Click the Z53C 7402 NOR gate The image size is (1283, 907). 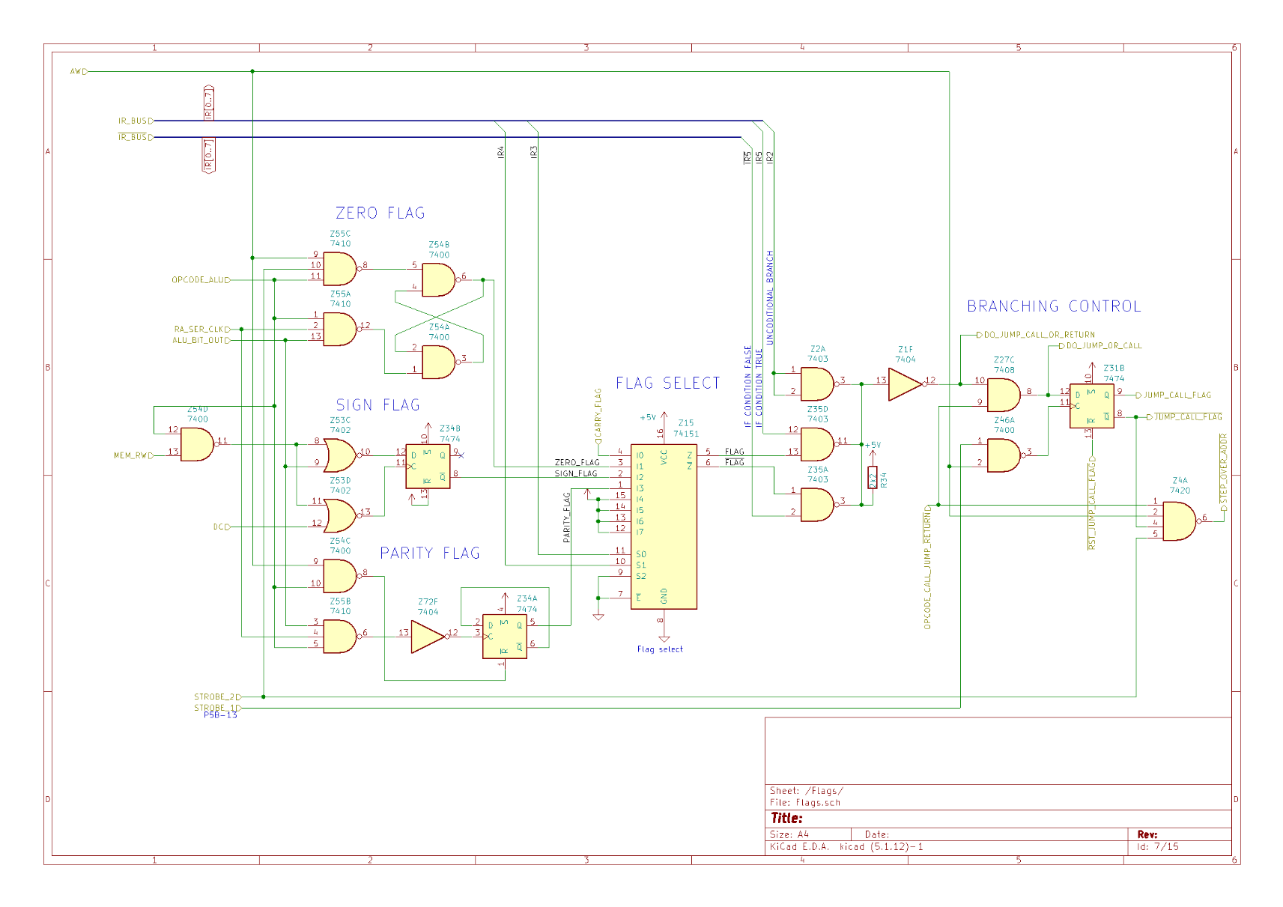pyautogui.click(x=340, y=455)
